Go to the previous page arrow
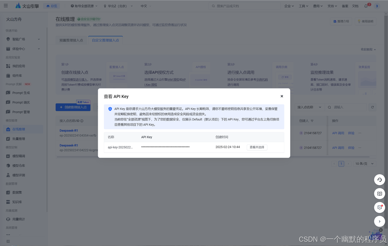Viewport: 388px width, 246px height. (334, 164)
